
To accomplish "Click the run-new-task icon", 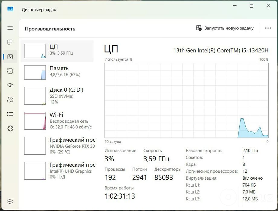I will coord(199,28).
